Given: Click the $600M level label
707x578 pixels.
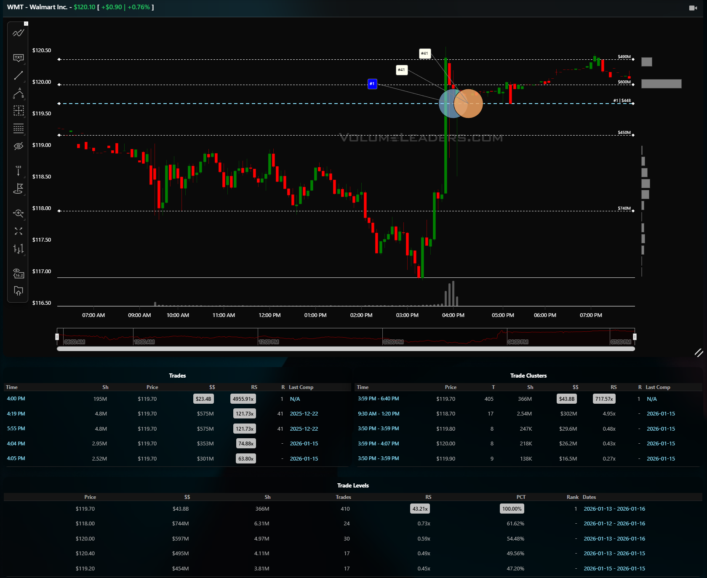Looking at the screenshot, I should point(624,82).
